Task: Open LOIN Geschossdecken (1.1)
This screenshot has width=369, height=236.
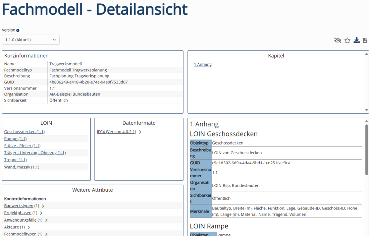Action: click(x=24, y=132)
